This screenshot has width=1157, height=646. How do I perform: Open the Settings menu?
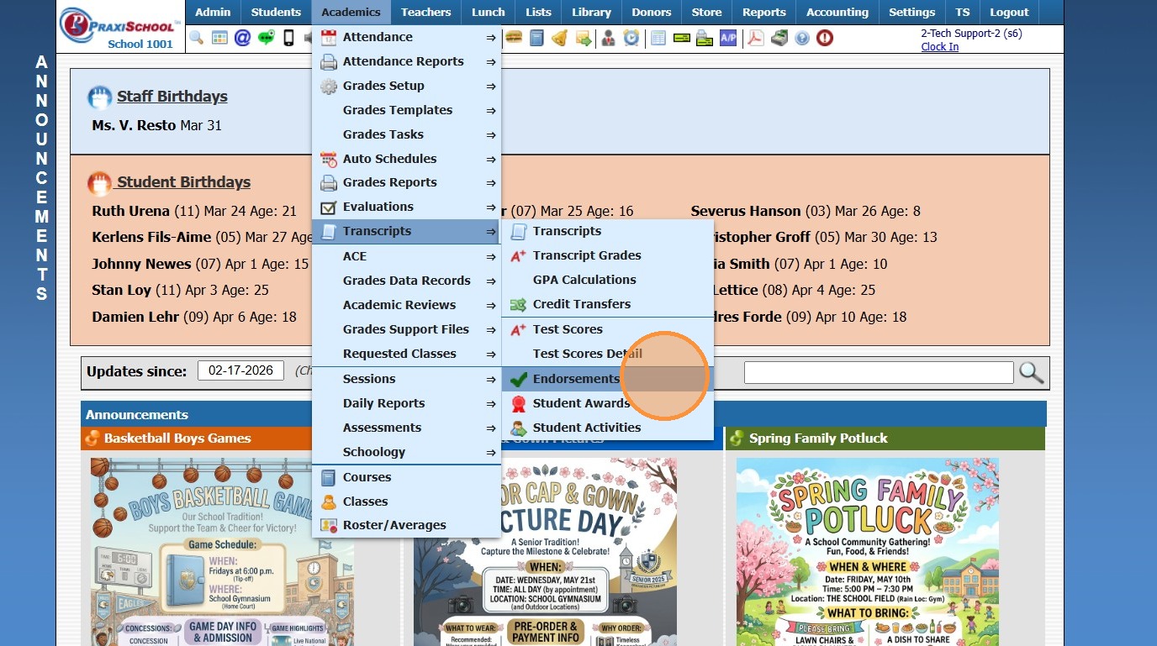click(x=912, y=13)
